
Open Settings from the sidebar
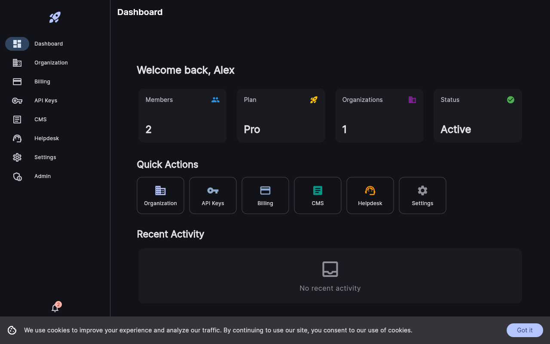tap(45, 157)
